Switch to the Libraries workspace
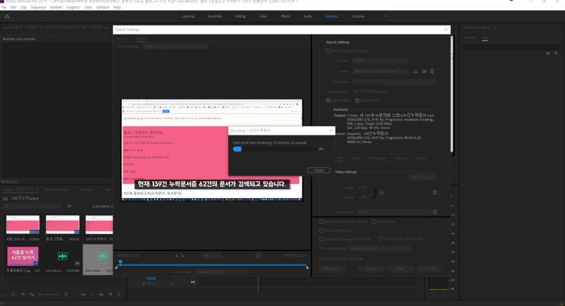This screenshot has height=306, width=565. [358, 16]
